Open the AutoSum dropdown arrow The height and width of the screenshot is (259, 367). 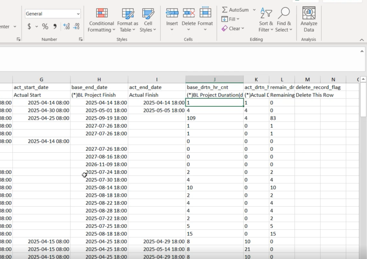(254, 10)
